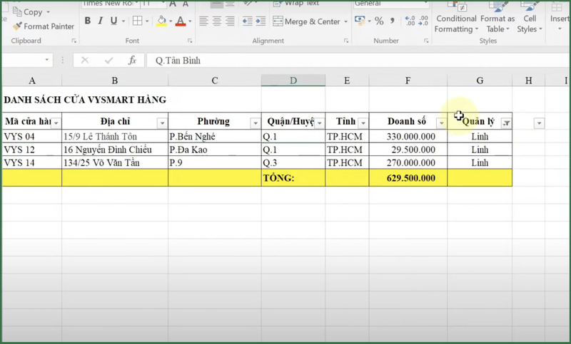Open the Doanh số column filter dropdown
The width and height of the screenshot is (571, 344).
[x=441, y=123]
